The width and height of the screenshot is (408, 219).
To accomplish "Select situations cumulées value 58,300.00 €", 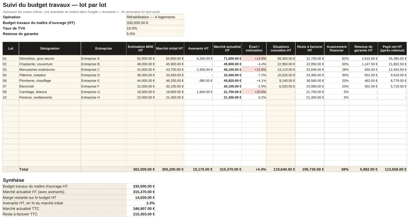I will pyautogui.click(x=281, y=59).
